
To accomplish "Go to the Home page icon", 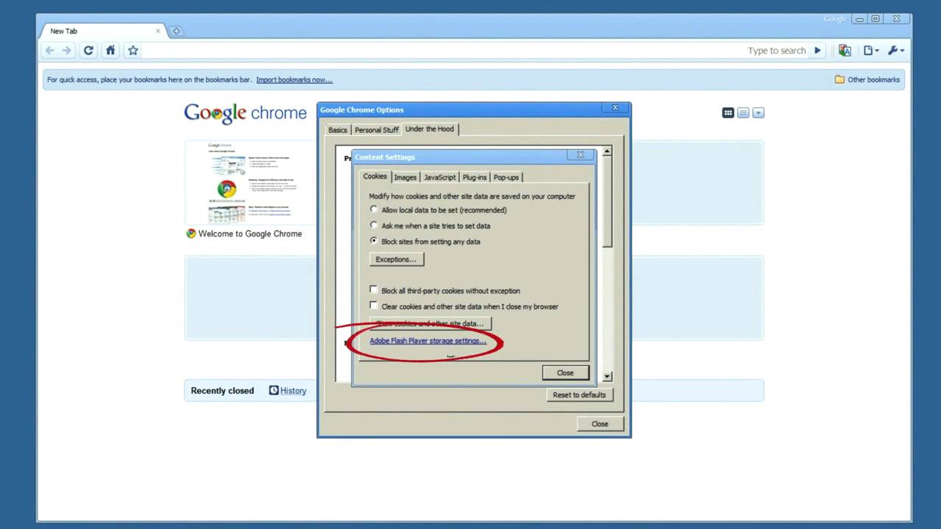I will 110,51.
